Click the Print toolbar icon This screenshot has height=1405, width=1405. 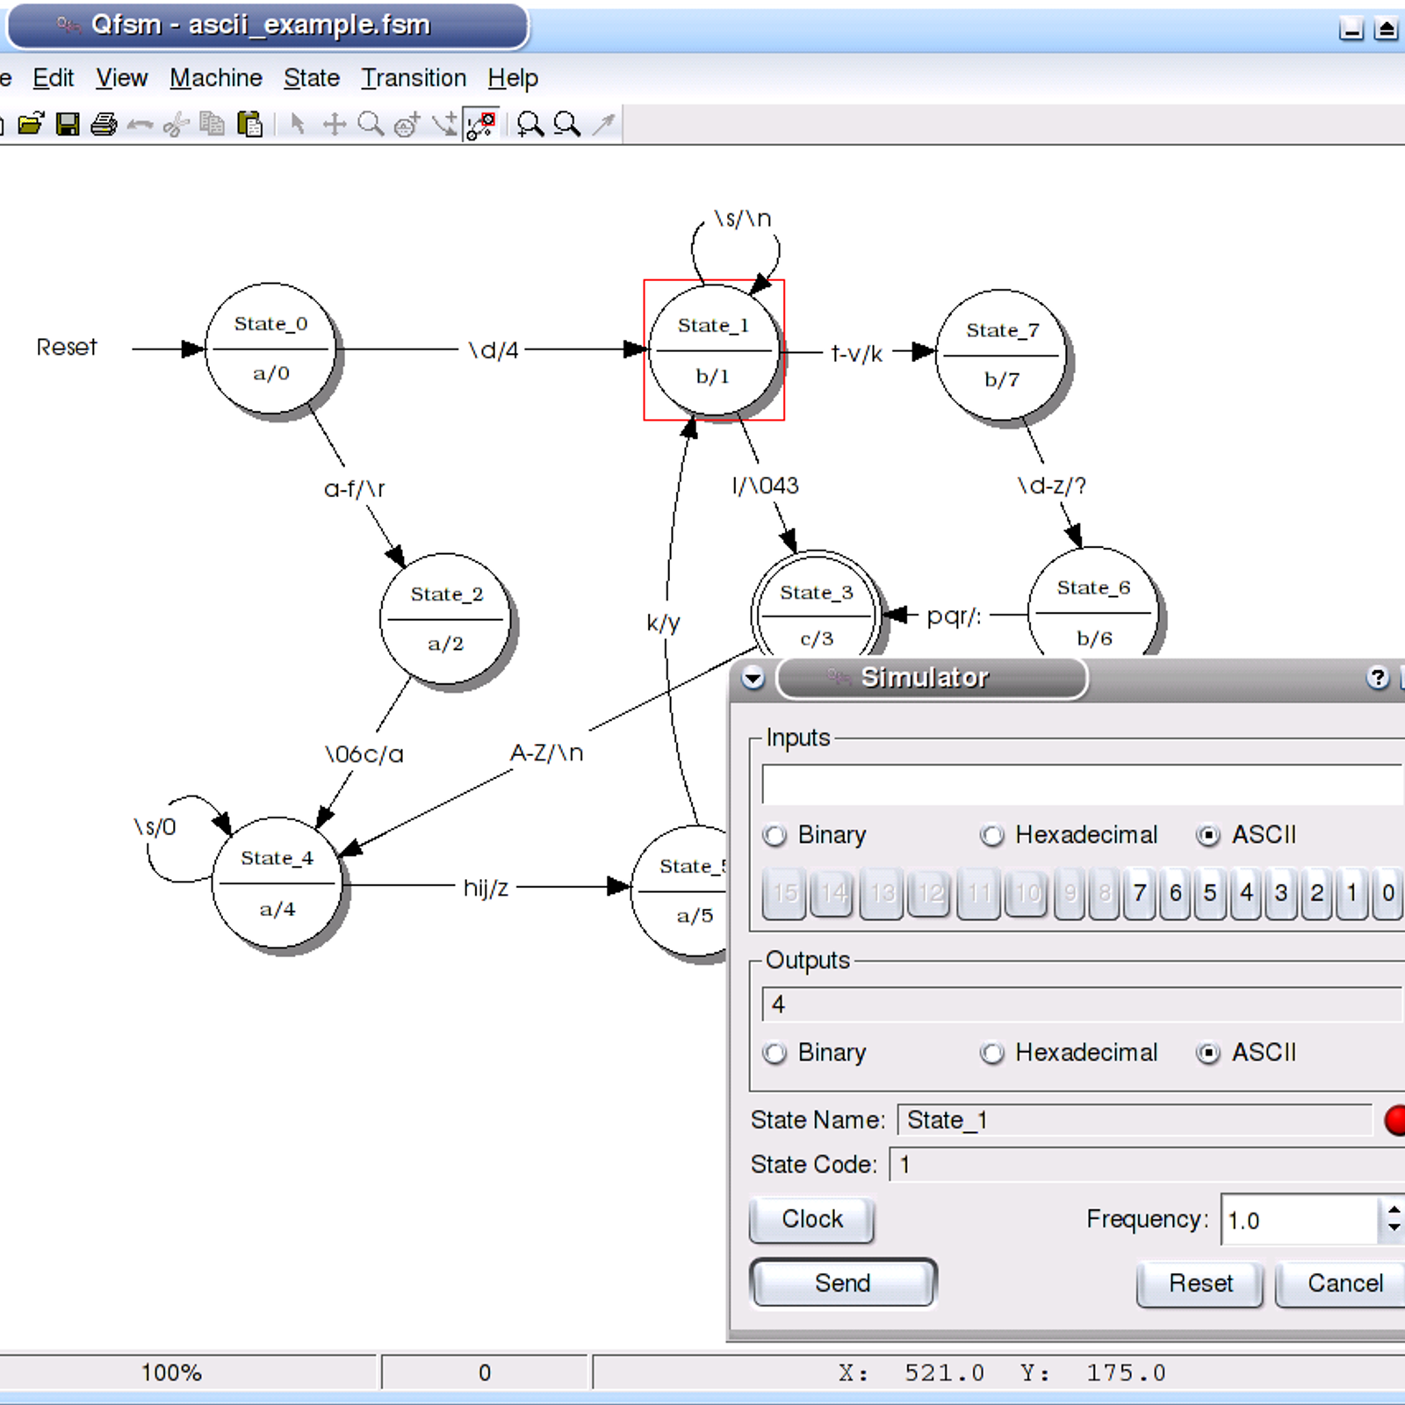(104, 124)
